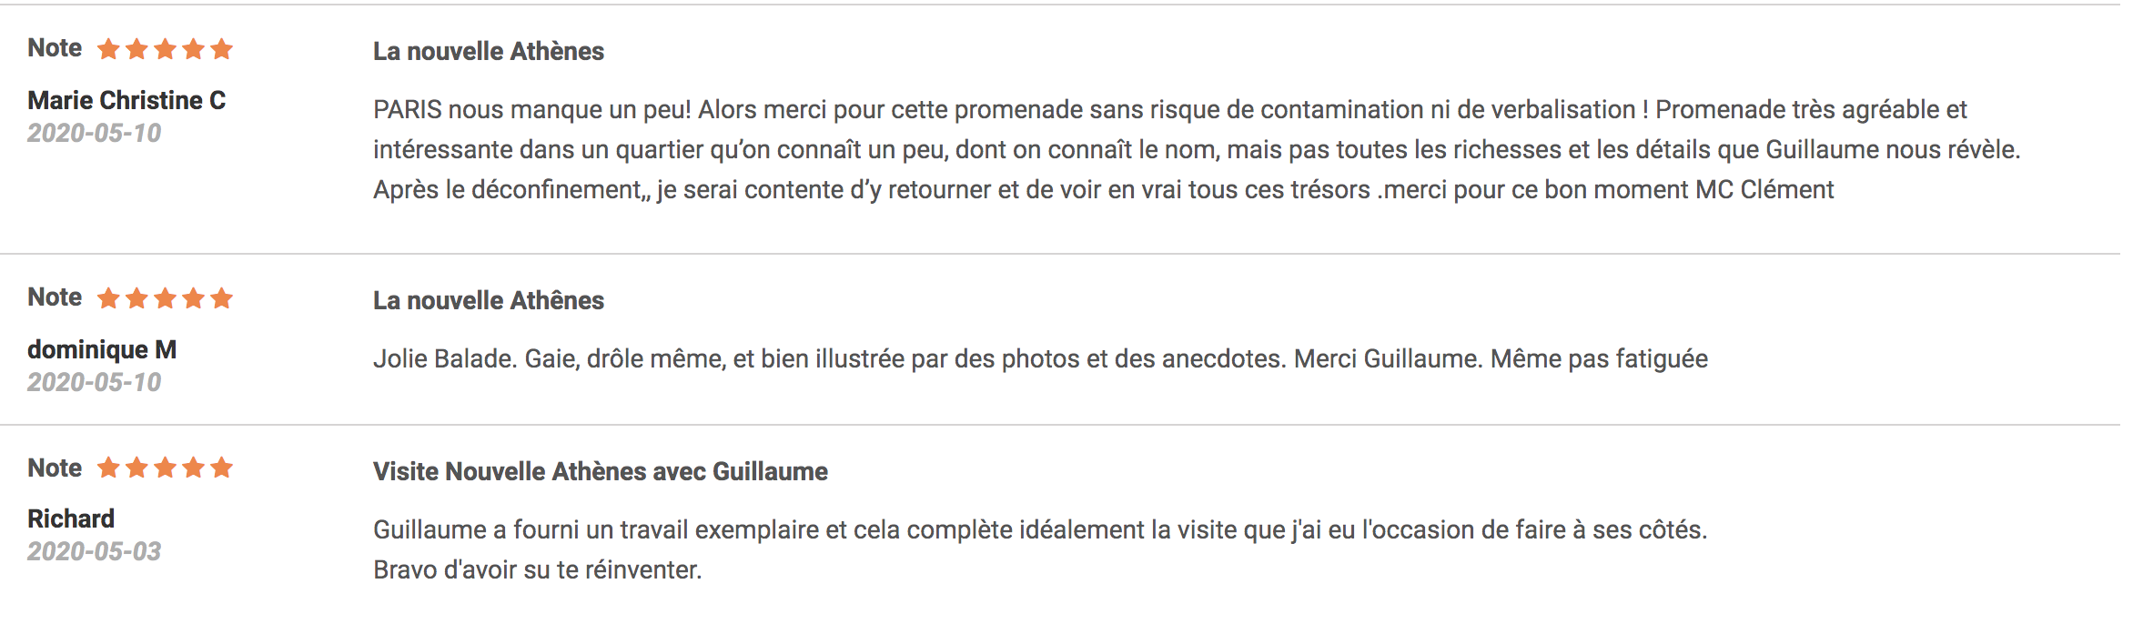The width and height of the screenshot is (2133, 624).
Task: Click the date under Marie Christine C
Action: tap(94, 133)
